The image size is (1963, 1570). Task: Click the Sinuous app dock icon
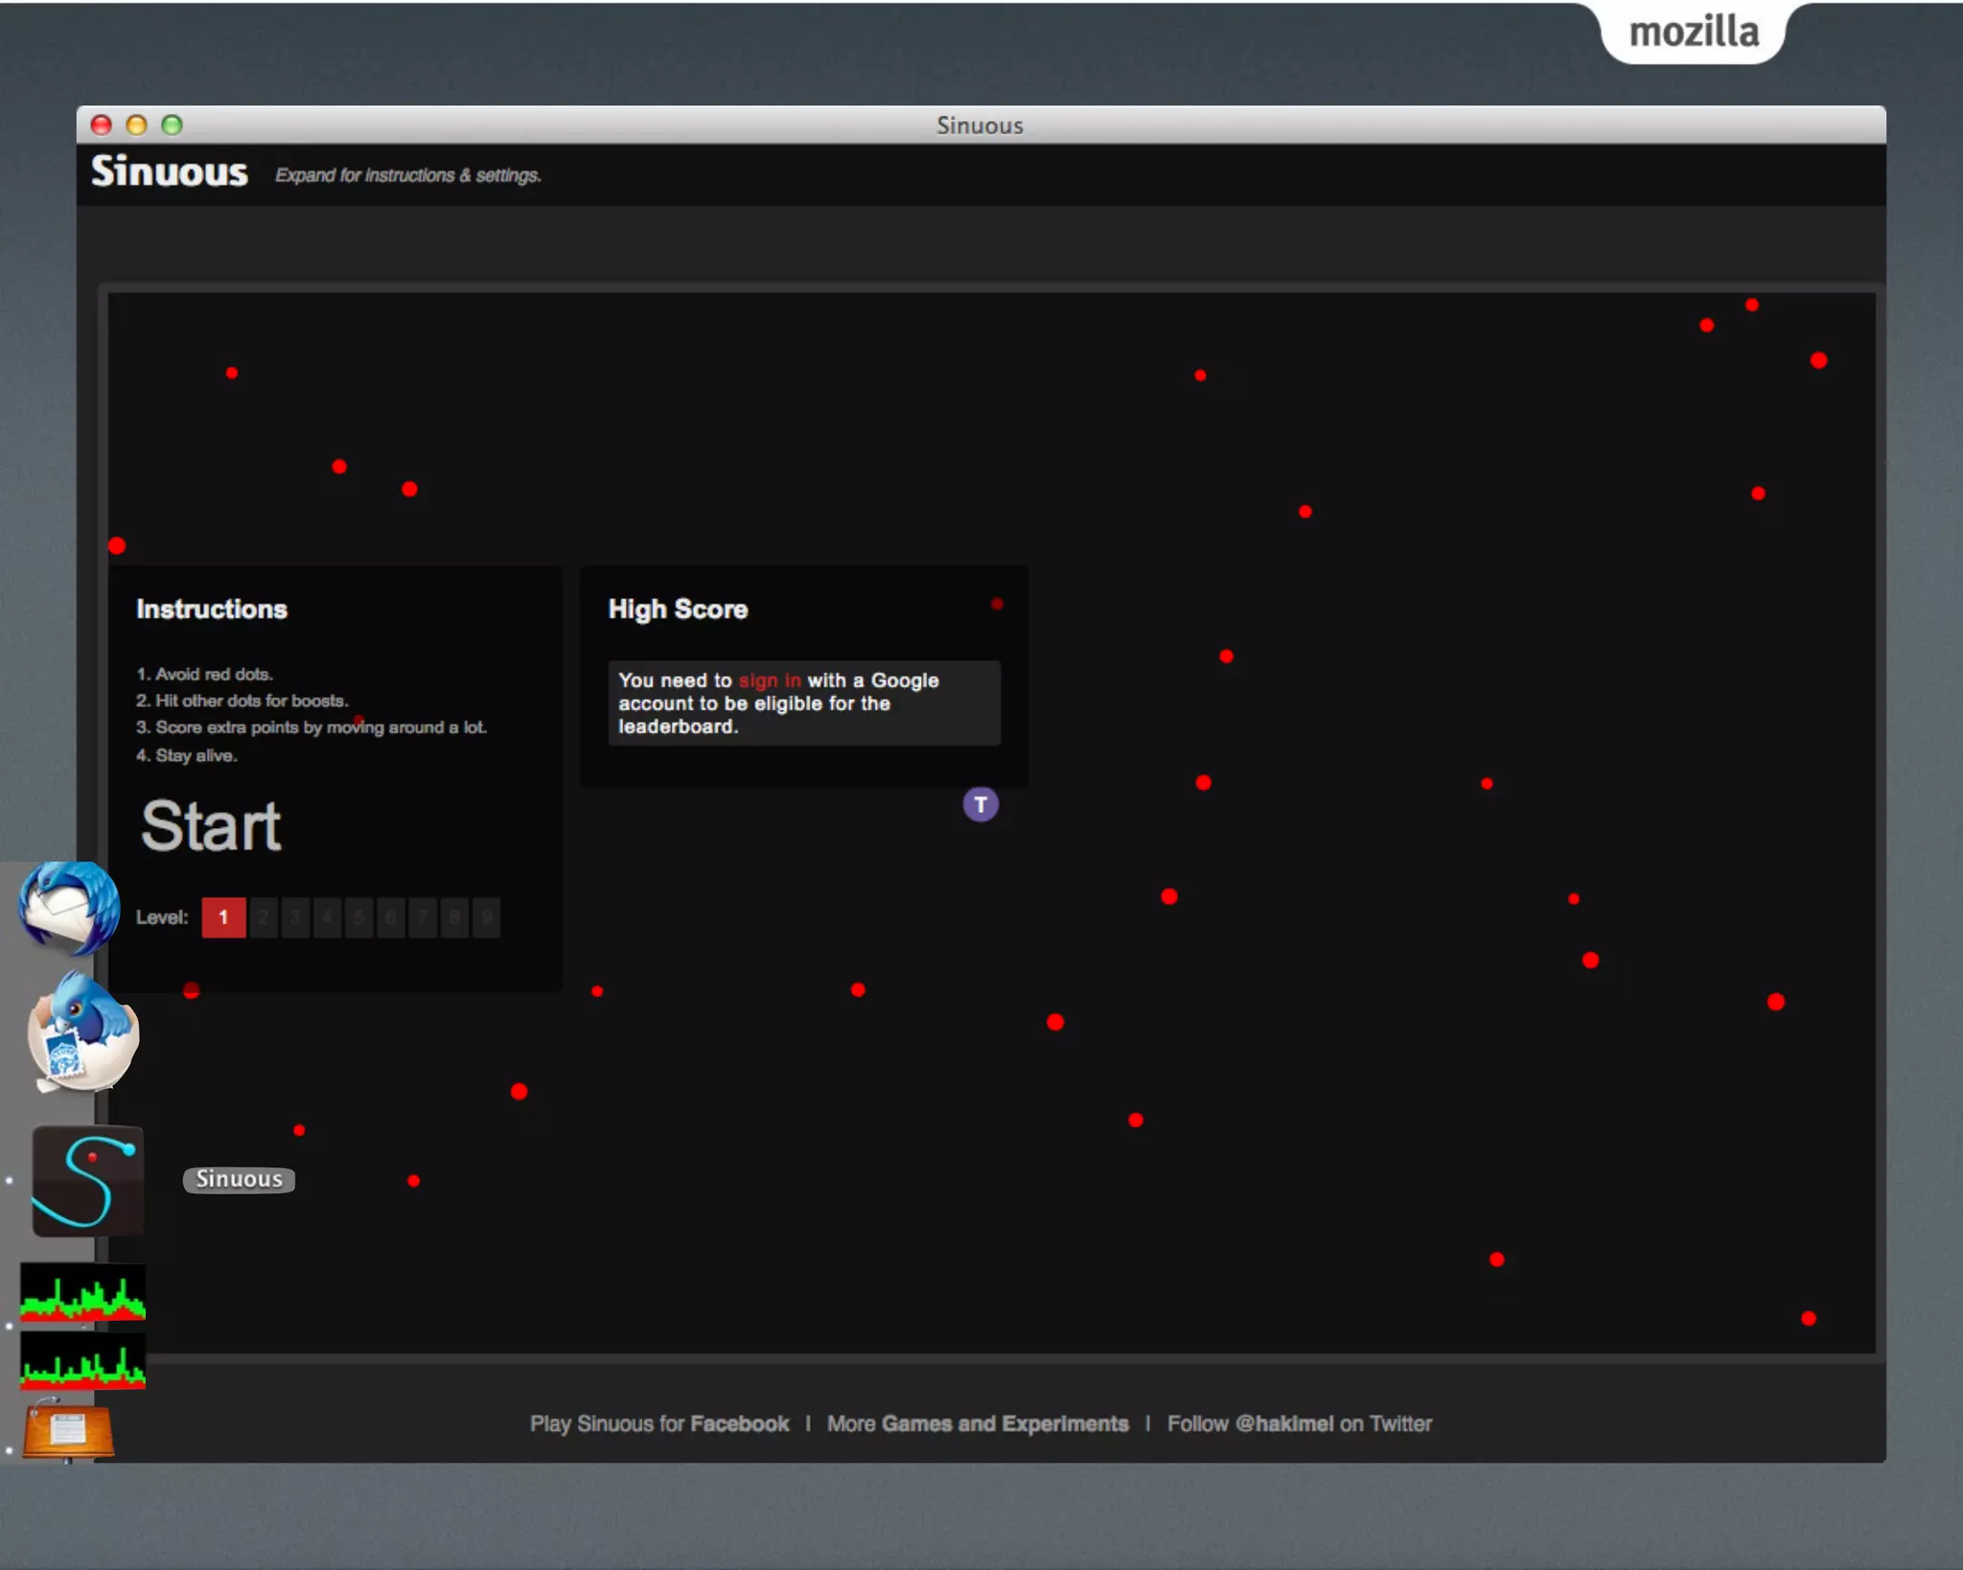(x=87, y=1181)
